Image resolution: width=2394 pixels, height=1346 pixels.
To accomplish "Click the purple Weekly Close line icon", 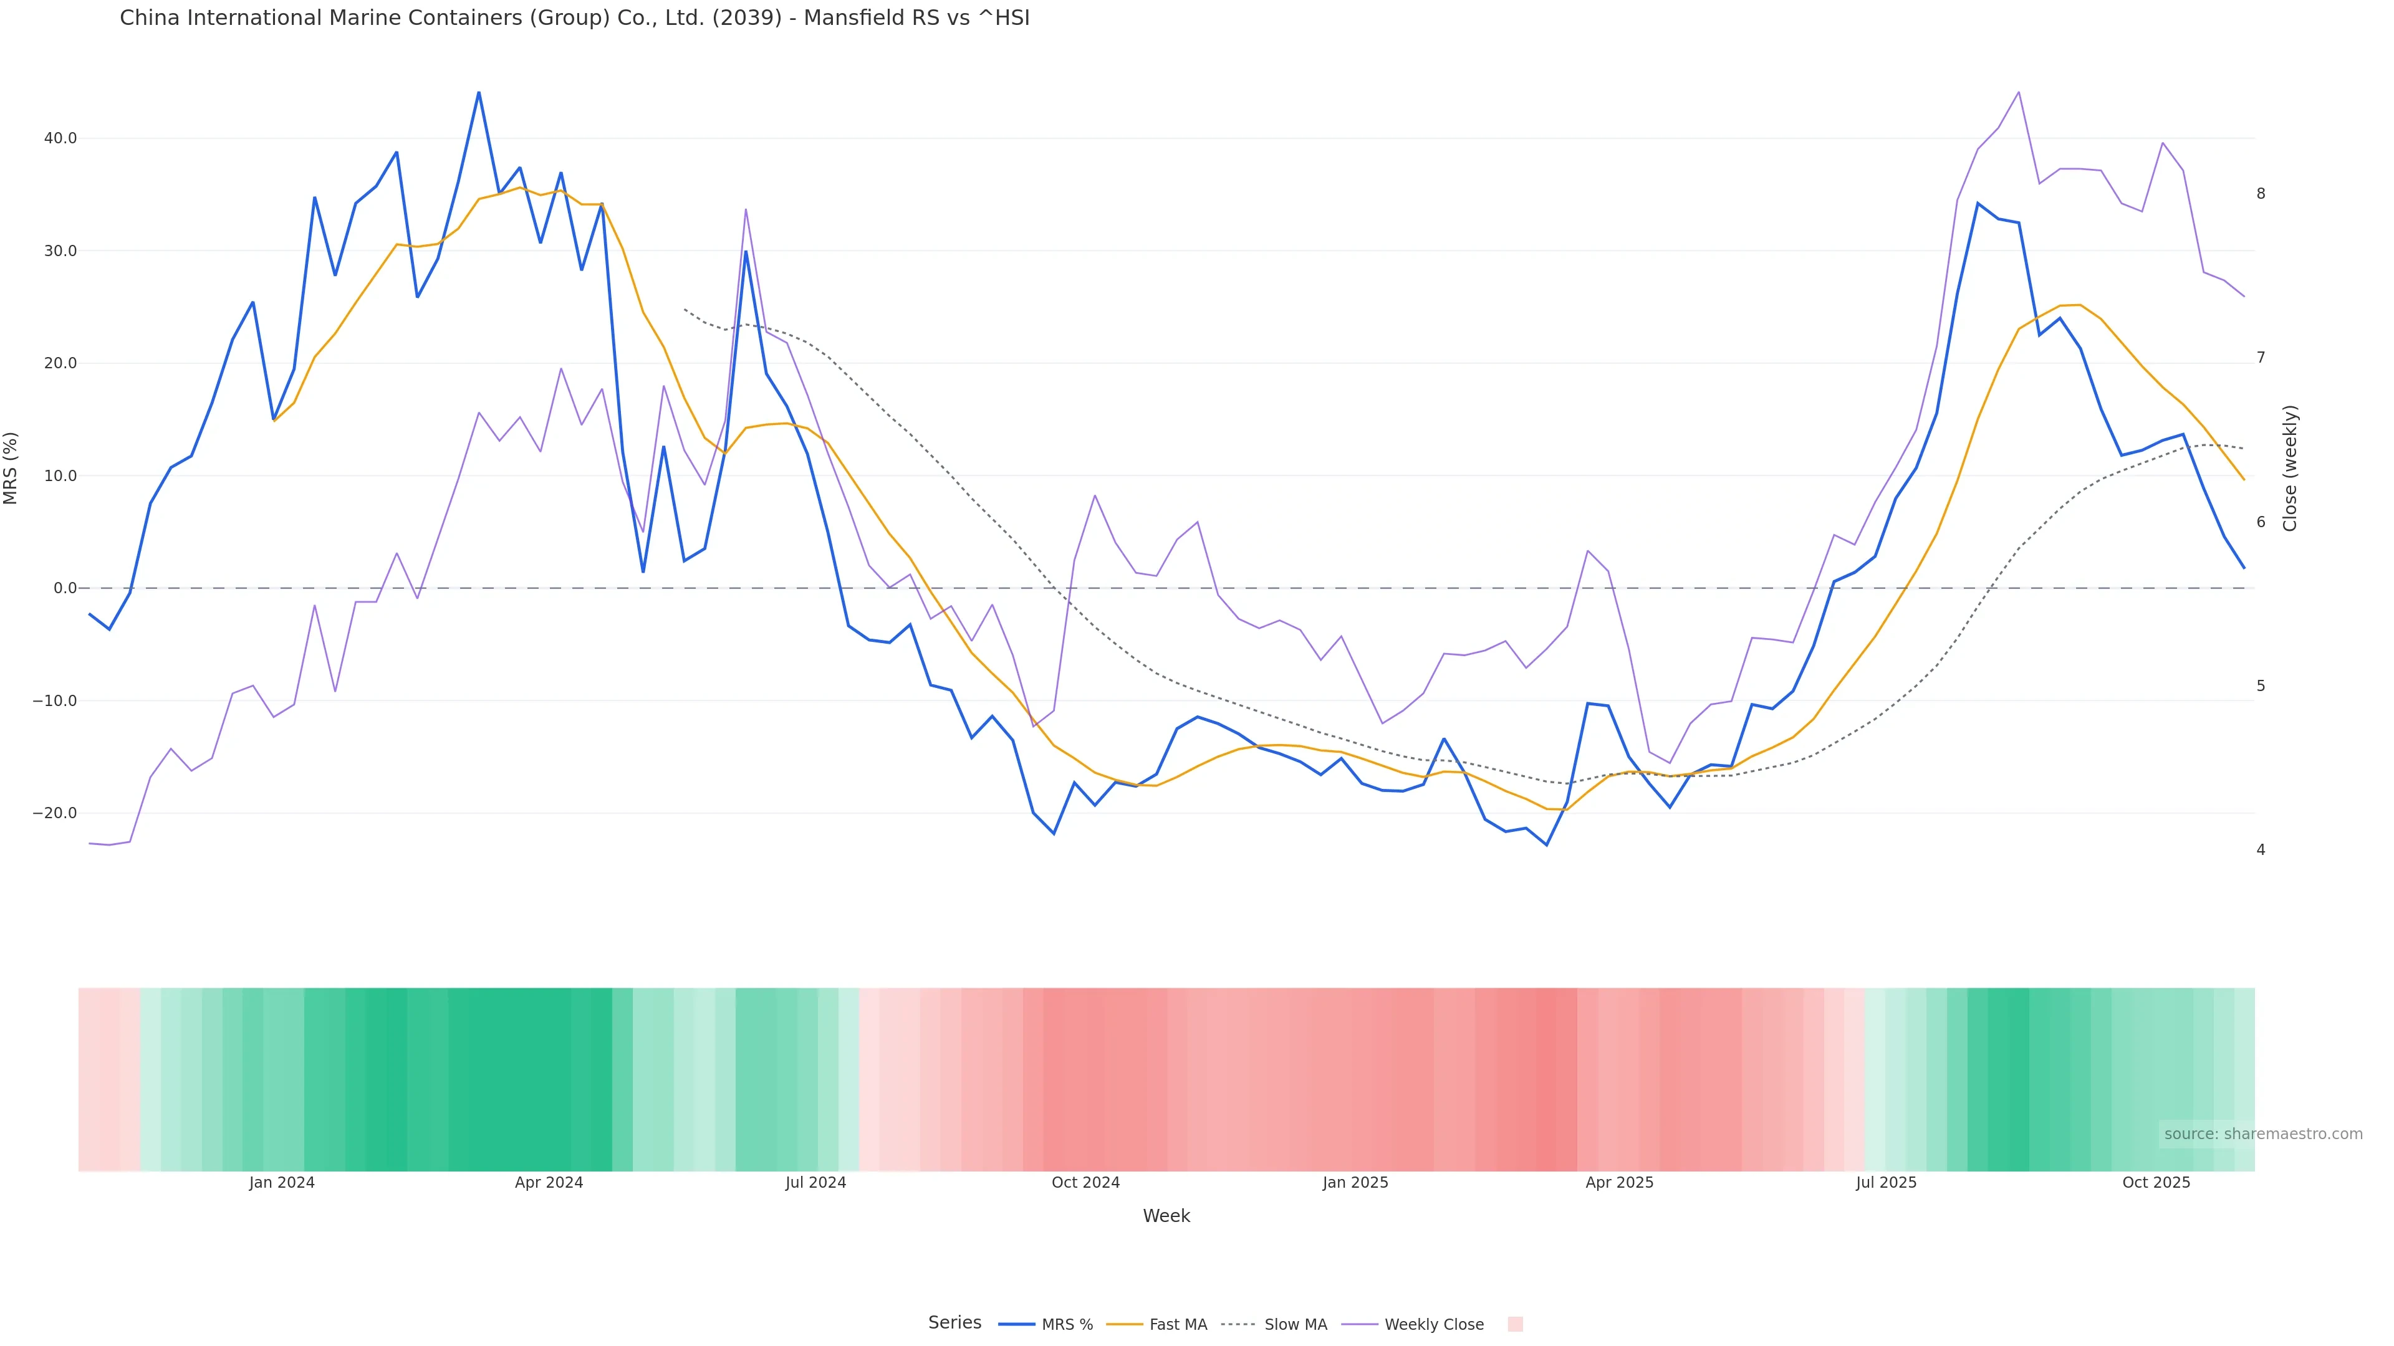I will [x=1360, y=1324].
